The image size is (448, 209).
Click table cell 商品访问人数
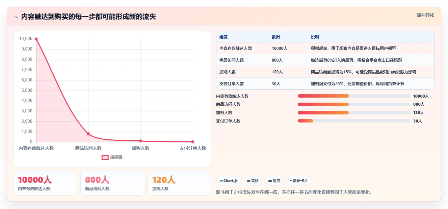pyautogui.click(x=232, y=60)
